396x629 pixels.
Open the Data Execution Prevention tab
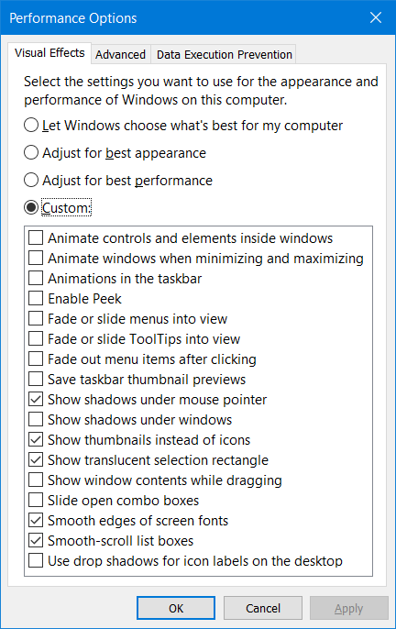coord(224,54)
